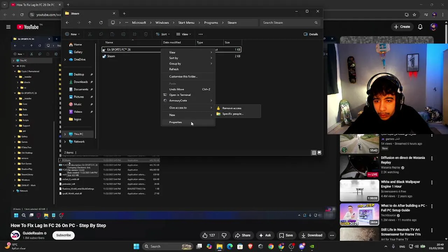
Task: Open the View dropdown in Explorer toolbar
Action: [183, 34]
